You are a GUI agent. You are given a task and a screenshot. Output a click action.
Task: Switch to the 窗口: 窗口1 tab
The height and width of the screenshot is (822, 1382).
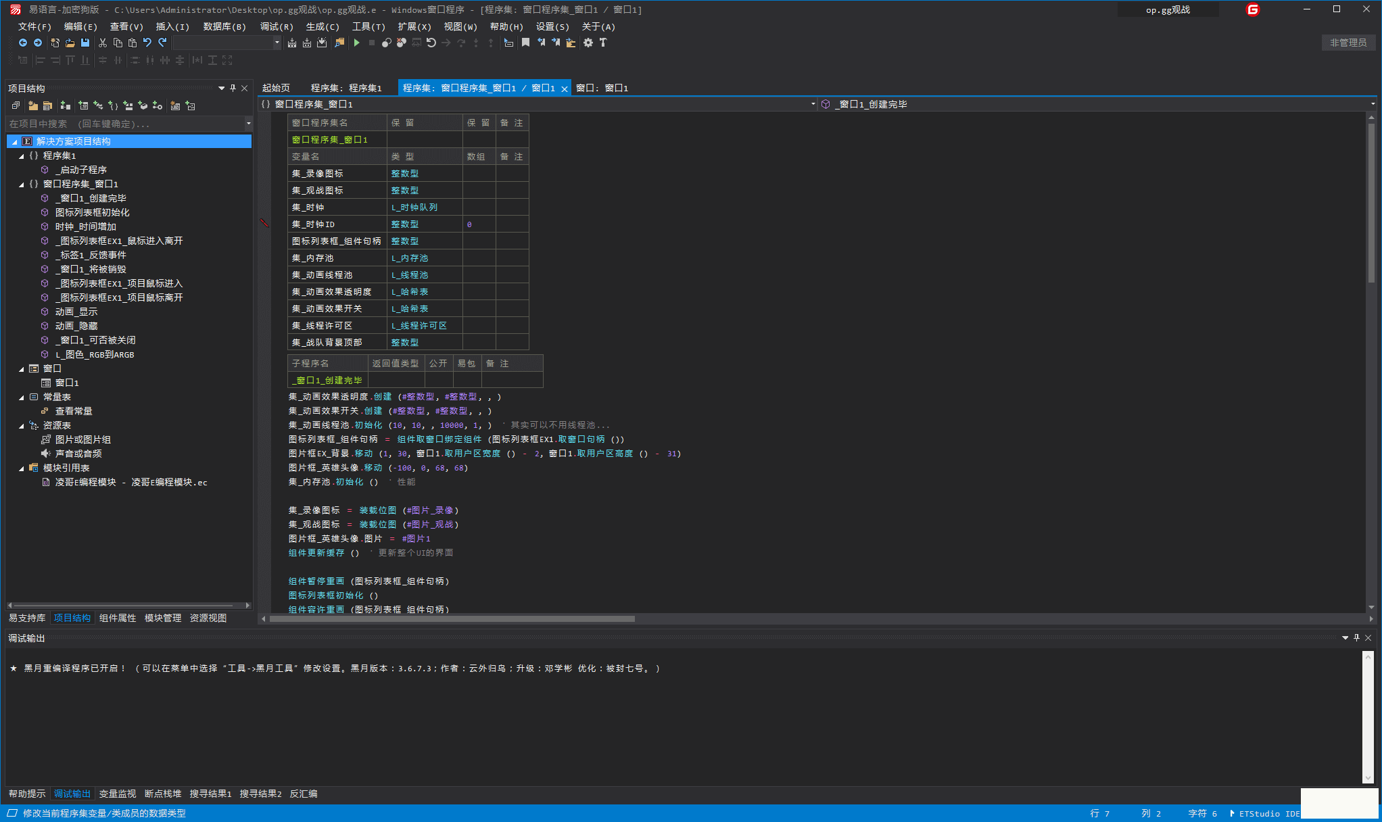(602, 88)
